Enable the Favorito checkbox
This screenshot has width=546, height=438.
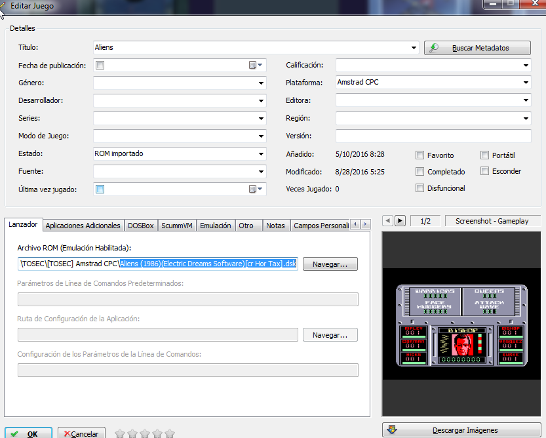point(420,155)
